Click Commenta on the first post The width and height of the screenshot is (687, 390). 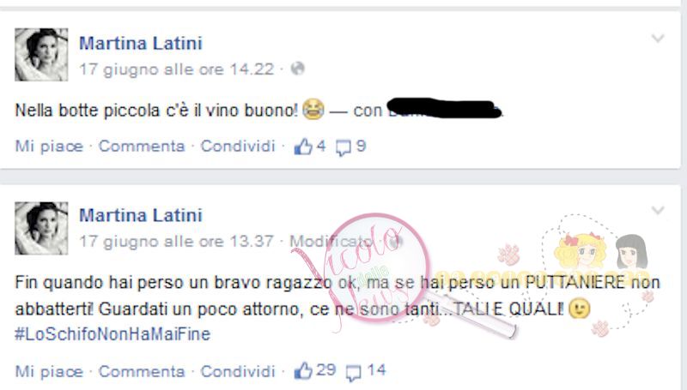[x=142, y=146]
